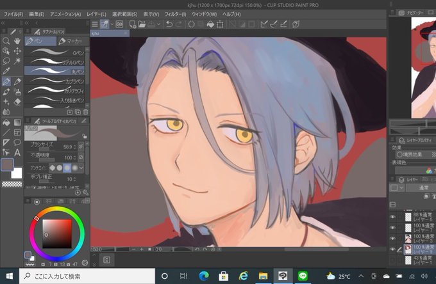
Task: Open dropdown beside the save icon
Action: point(158,24)
